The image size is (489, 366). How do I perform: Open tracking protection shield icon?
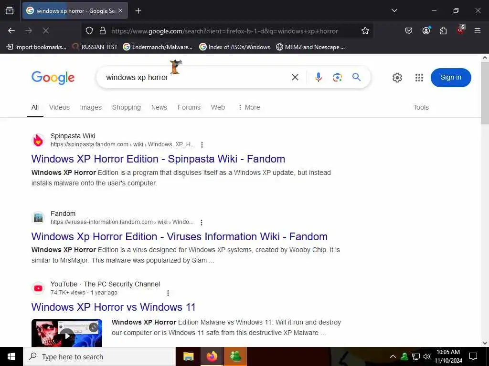click(x=89, y=31)
